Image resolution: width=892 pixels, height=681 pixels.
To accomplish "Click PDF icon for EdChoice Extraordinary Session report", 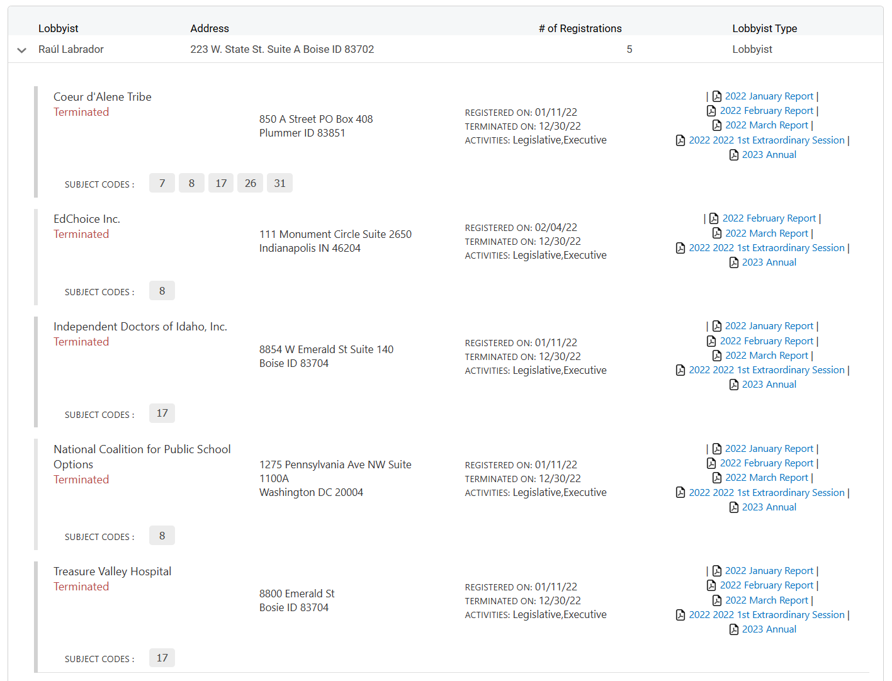I will (680, 248).
